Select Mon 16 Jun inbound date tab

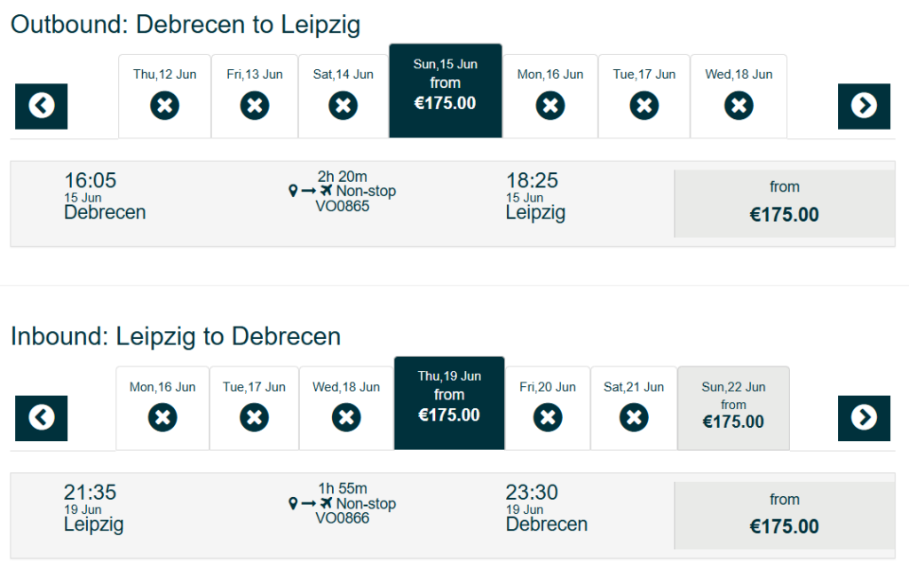click(162, 407)
